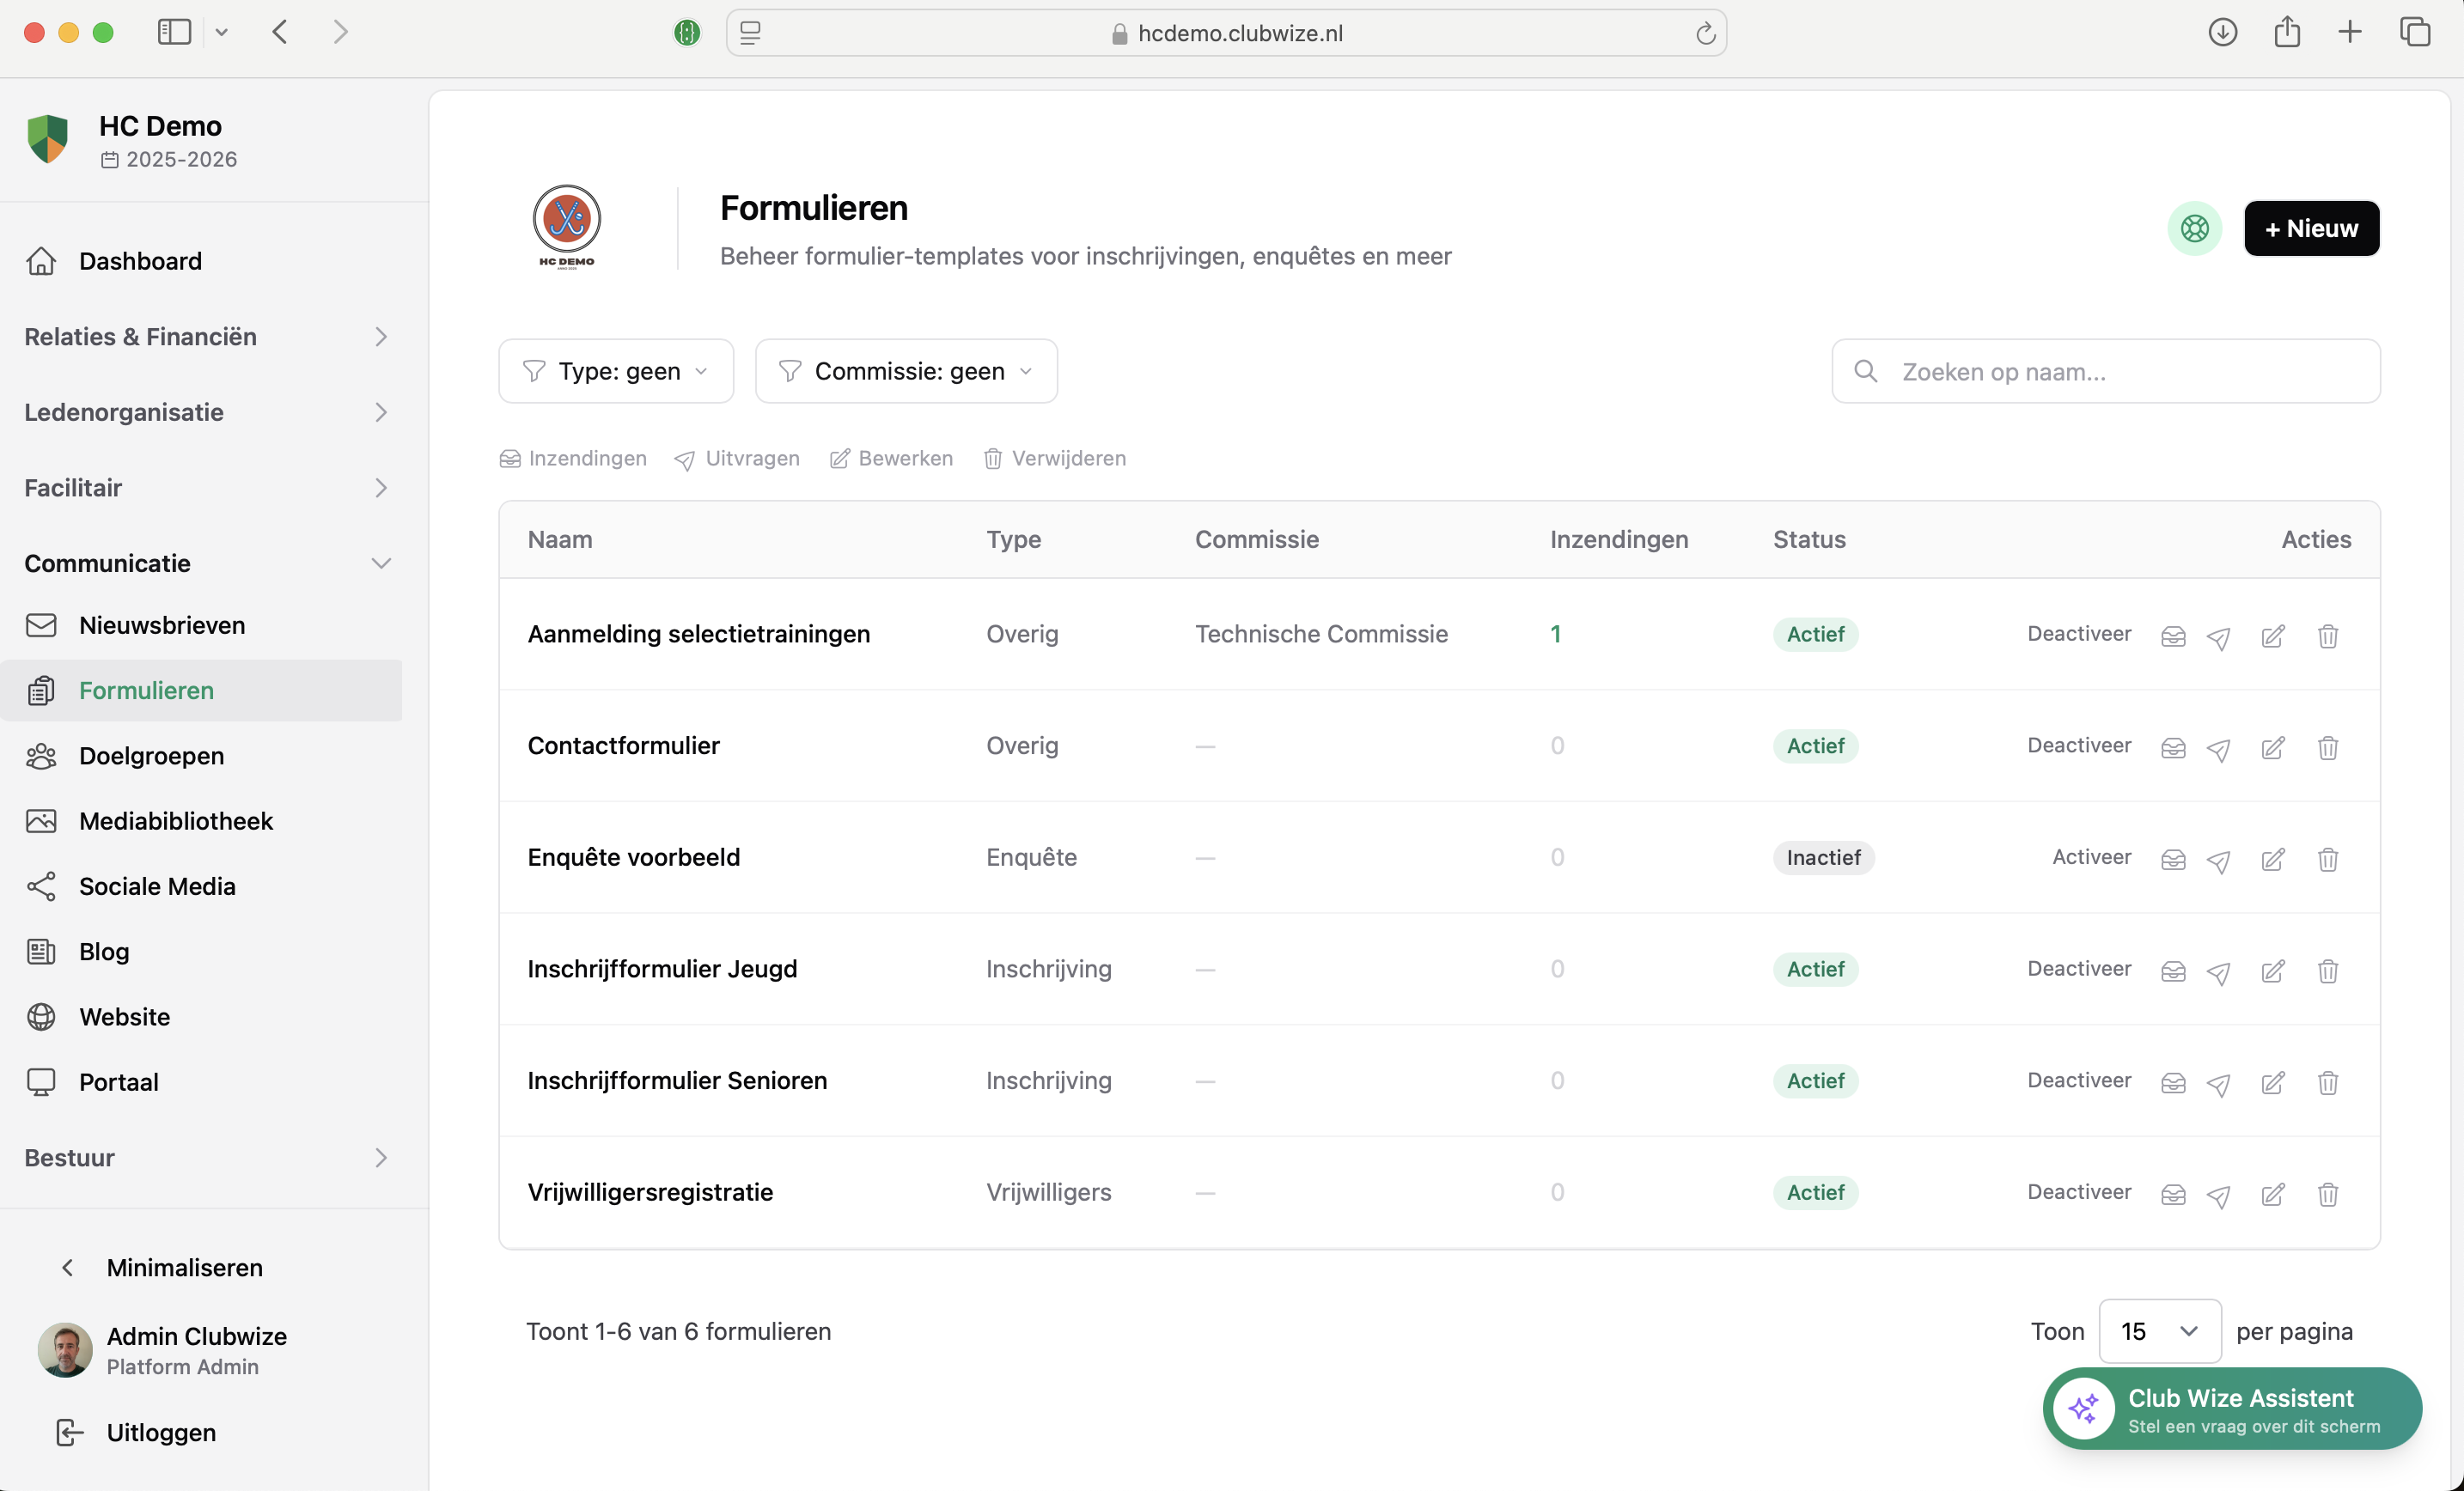The width and height of the screenshot is (2464, 1491).
Task: Open the Commissie: geen filter dropdown
Action: (x=905, y=371)
